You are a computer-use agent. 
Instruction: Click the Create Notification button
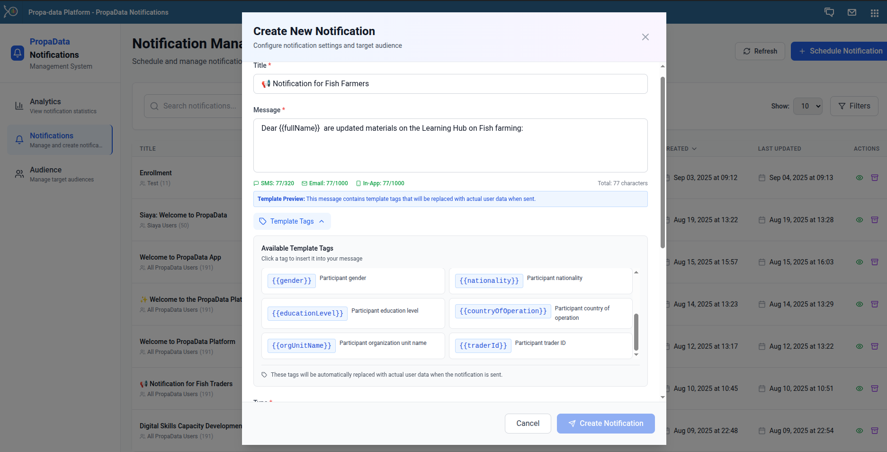click(606, 423)
